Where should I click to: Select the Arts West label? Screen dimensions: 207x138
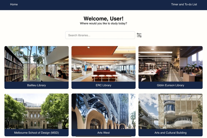(103, 133)
